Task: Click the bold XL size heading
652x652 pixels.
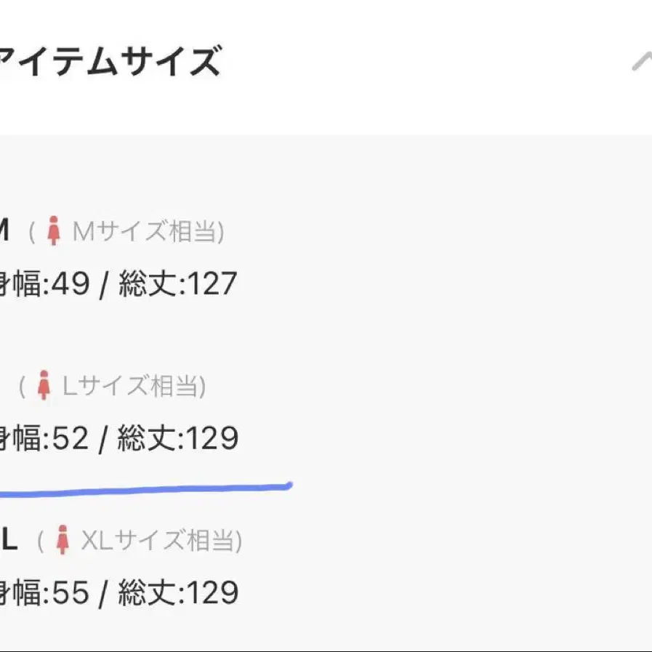Action: [7, 540]
